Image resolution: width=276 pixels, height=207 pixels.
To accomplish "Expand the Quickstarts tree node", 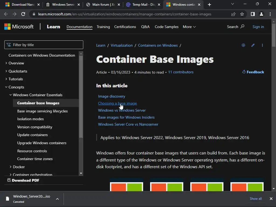I will (6, 71).
